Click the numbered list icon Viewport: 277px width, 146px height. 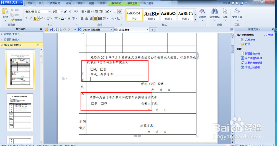[89, 12]
